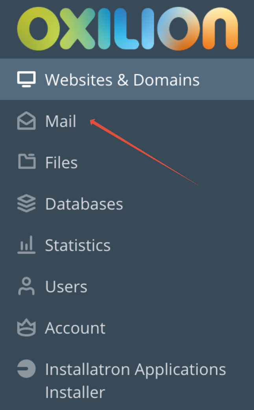Select the Databases text label
Screen dimensions: 254x410
point(84,204)
